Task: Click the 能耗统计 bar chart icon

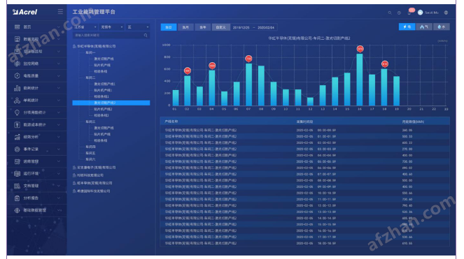Action: [17, 88]
